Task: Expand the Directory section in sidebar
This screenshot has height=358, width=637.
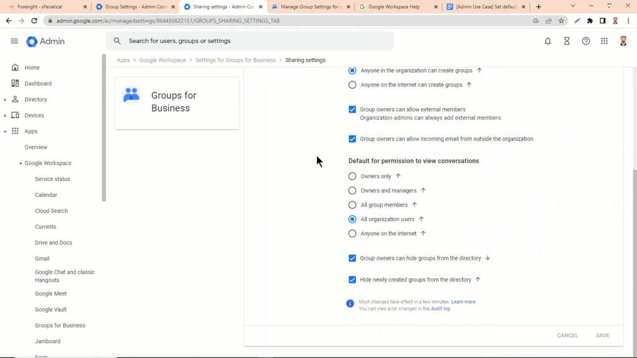Action: point(5,99)
